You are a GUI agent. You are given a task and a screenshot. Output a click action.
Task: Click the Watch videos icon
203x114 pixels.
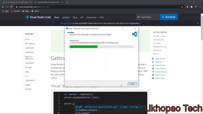pos(153,78)
